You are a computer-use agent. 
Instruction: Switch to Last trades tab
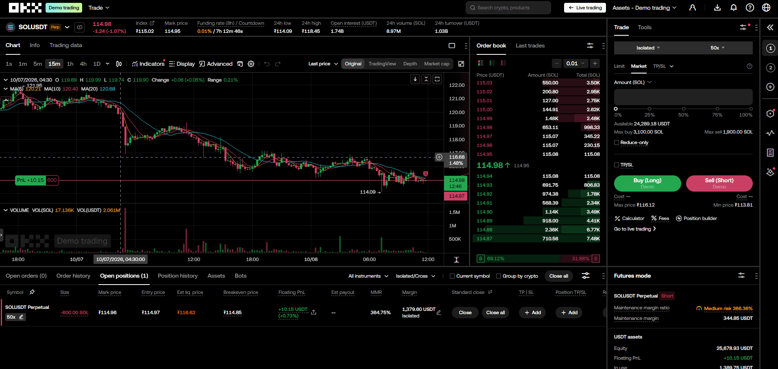point(530,45)
